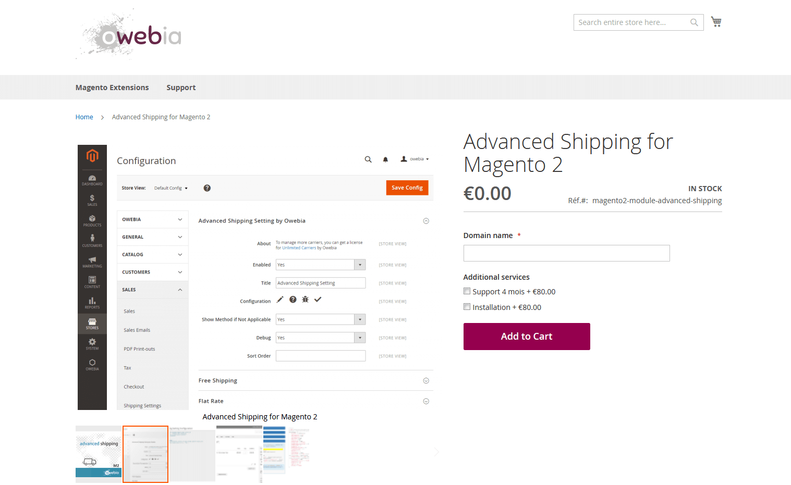Select the third thumbnail showing configuration text

tap(192, 454)
